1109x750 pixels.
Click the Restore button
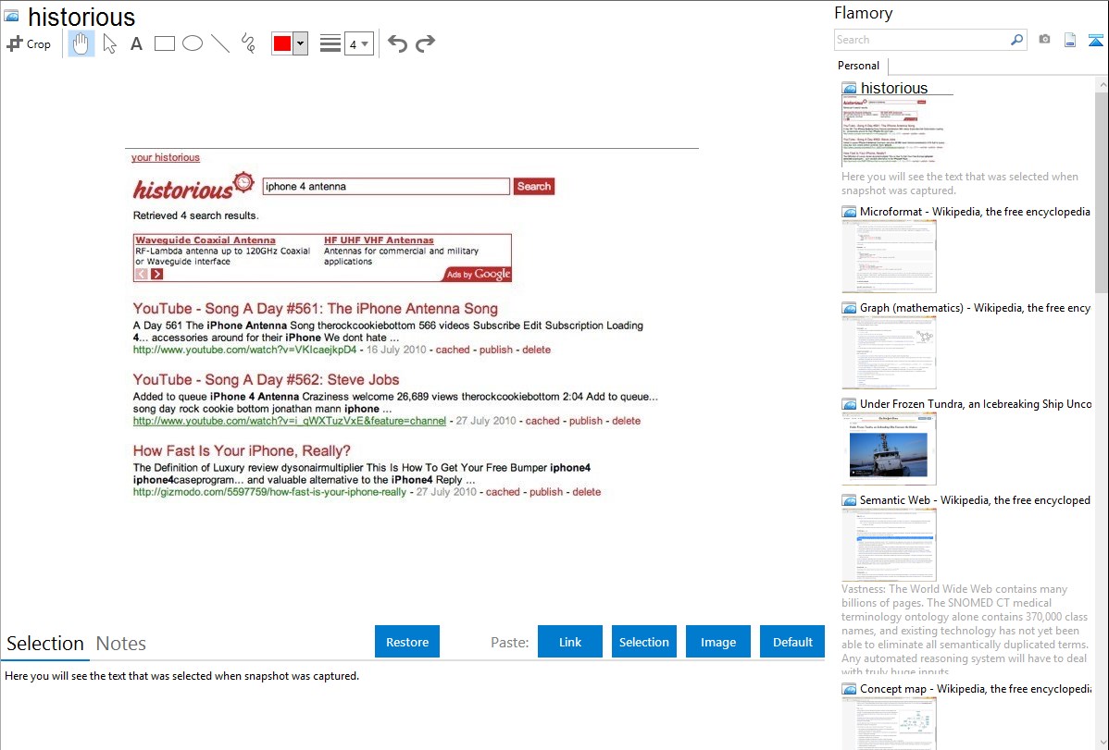click(x=407, y=642)
